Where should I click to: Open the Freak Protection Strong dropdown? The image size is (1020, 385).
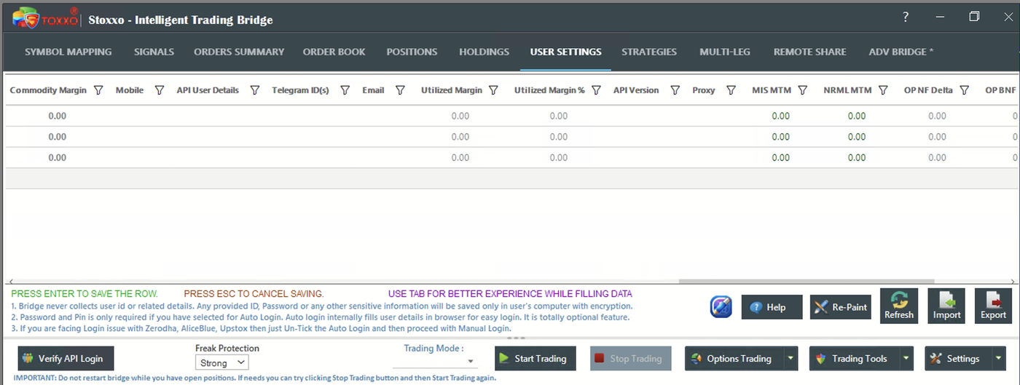(222, 362)
